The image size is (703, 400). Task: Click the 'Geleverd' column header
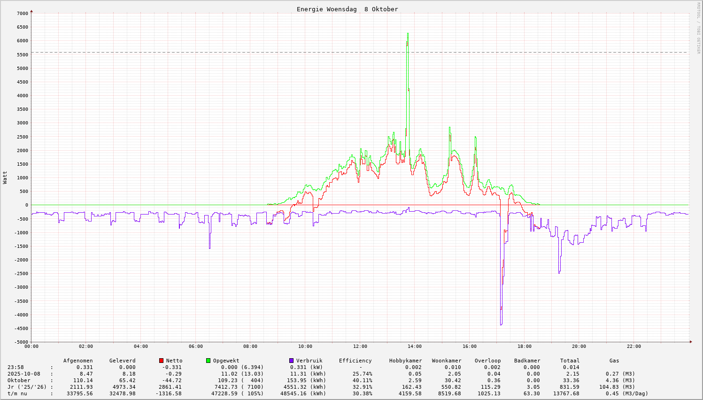tap(122, 361)
